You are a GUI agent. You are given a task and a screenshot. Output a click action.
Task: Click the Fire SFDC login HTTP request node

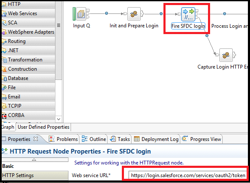[188, 14]
